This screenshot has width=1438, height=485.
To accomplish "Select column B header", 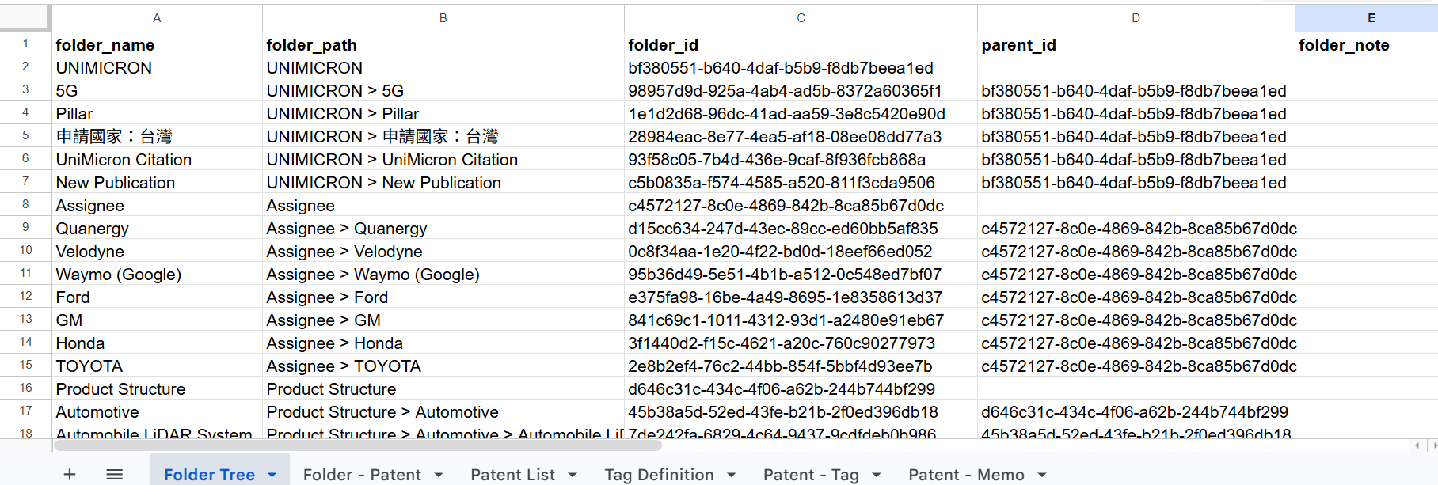I will point(443,17).
